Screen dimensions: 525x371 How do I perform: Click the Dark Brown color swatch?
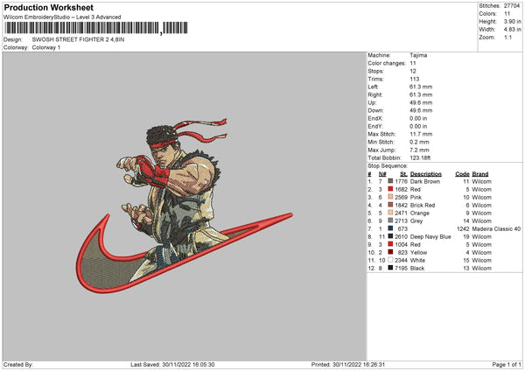[x=390, y=181]
